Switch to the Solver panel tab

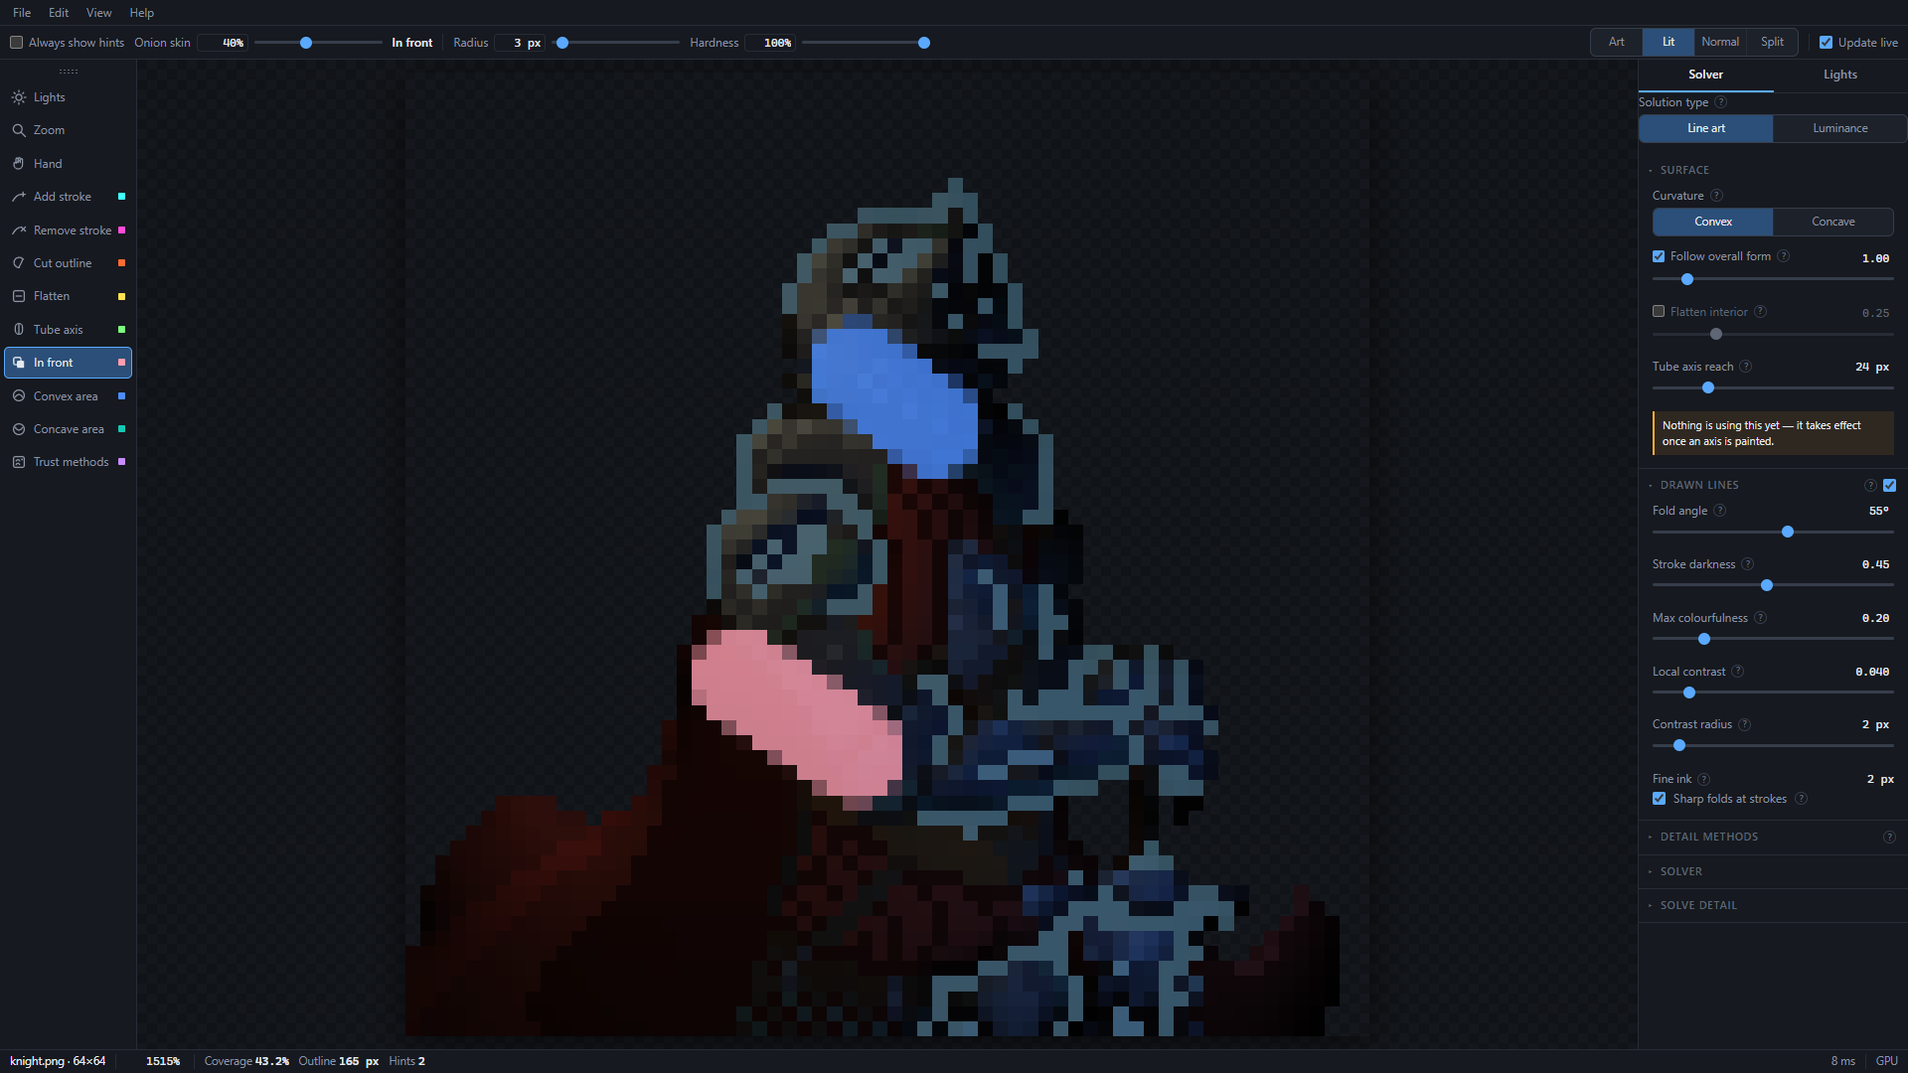[1705, 75]
